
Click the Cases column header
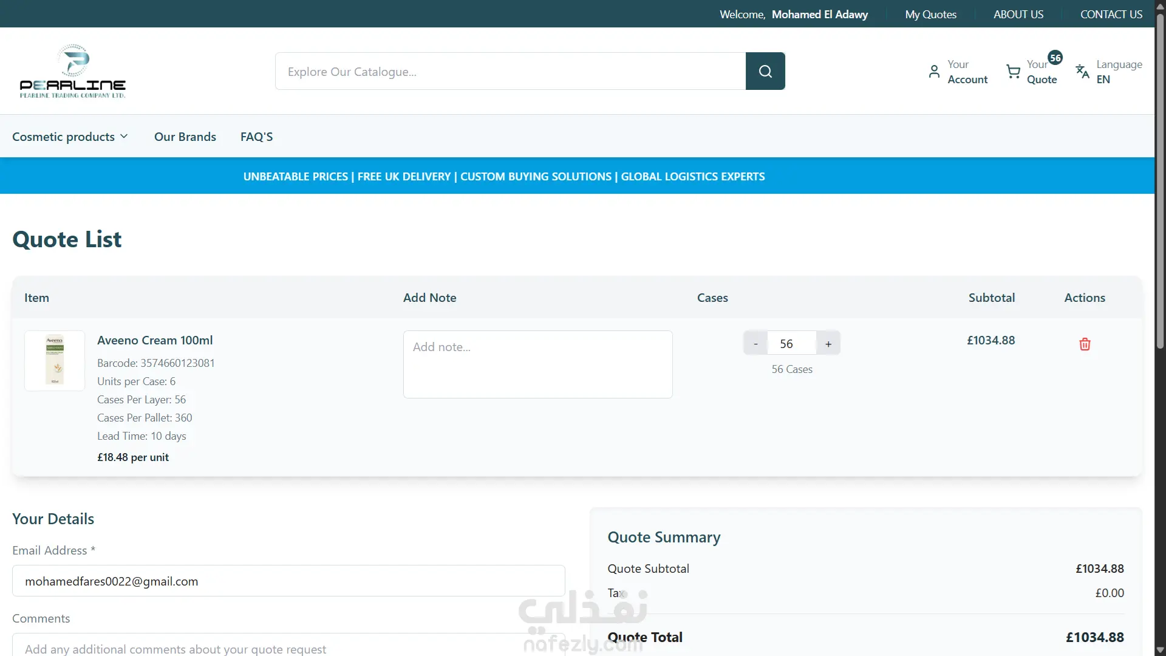click(712, 298)
